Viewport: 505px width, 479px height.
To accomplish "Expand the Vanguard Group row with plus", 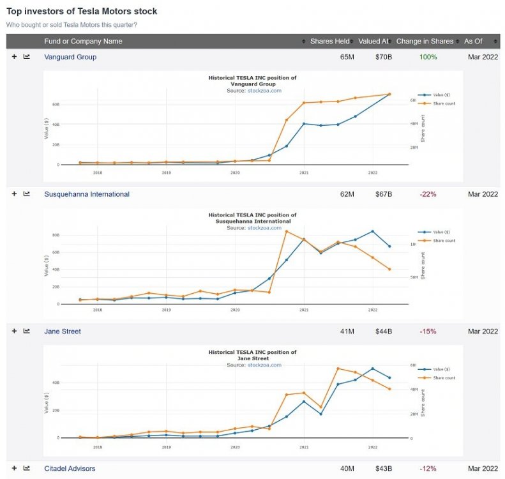I will point(14,57).
